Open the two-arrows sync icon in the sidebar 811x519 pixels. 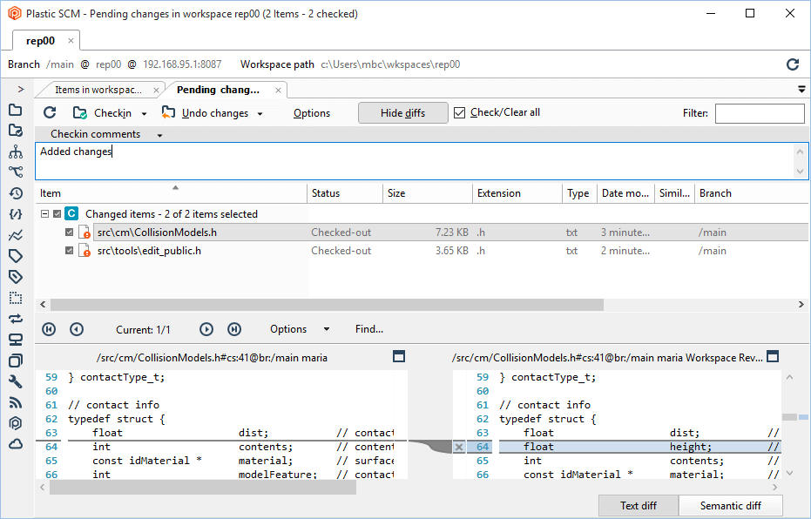point(16,319)
